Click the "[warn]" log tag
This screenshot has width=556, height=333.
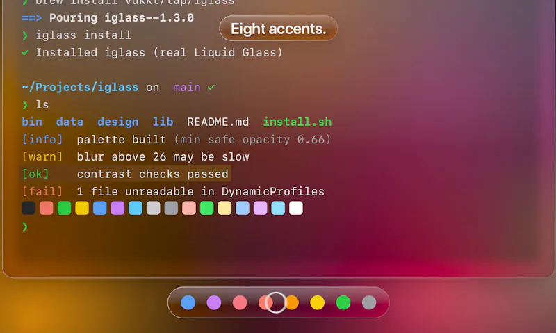point(42,156)
